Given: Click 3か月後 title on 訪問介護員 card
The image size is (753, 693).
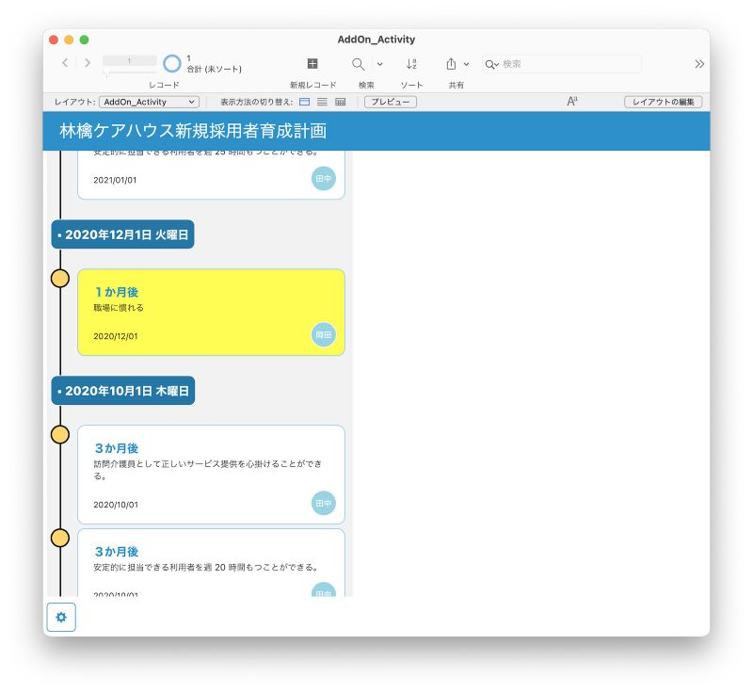Looking at the screenshot, I should tap(117, 448).
